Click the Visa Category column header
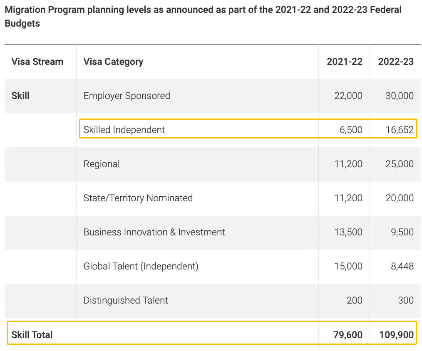This screenshot has height=351, width=422. (113, 62)
